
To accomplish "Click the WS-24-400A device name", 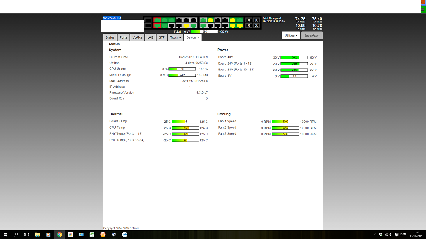I will [x=112, y=18].
